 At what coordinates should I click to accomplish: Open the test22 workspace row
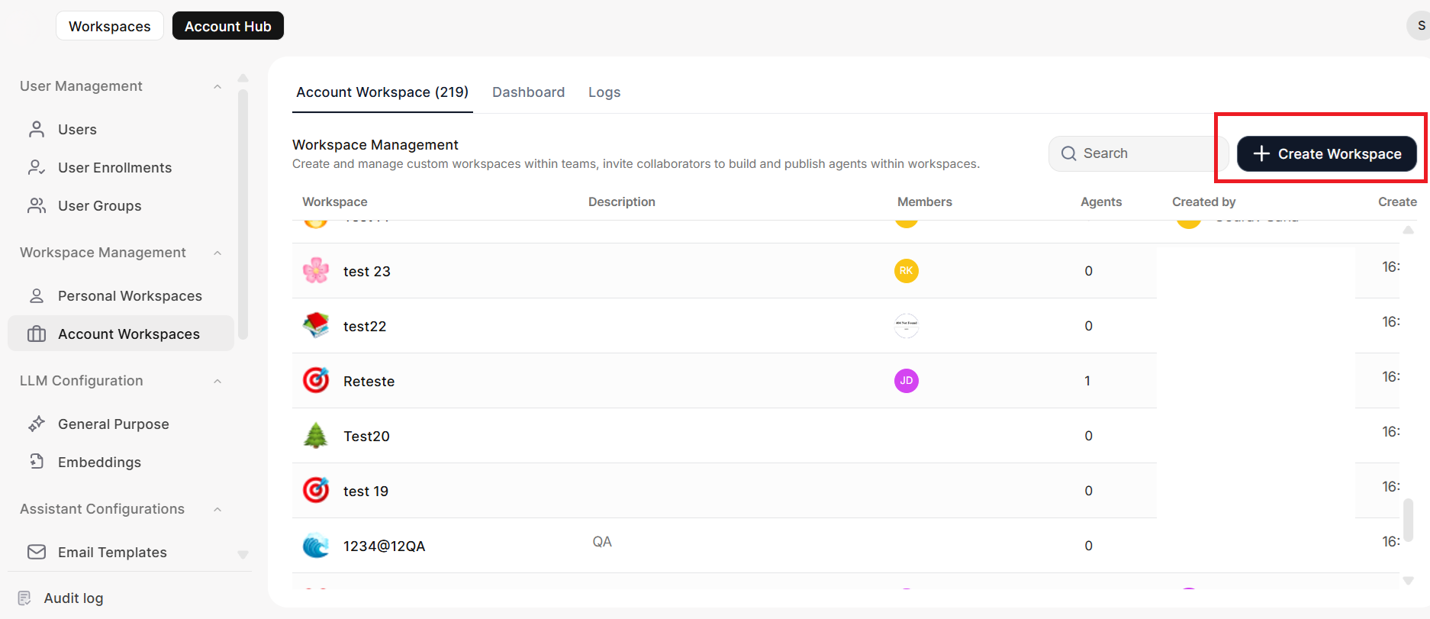(x=365, y=326)
